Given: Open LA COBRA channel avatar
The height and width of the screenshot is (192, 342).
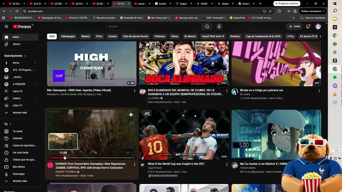Looking at the screenshot, I should pos(143,92).
